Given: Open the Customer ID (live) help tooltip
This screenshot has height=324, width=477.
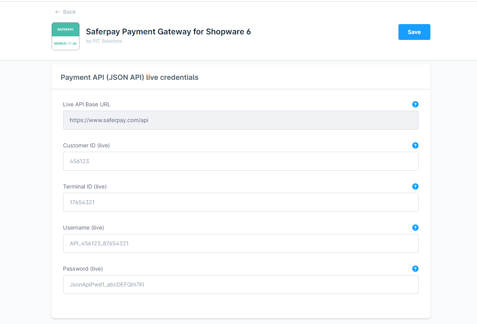Looking at the screenshot, I should (415, 145).
